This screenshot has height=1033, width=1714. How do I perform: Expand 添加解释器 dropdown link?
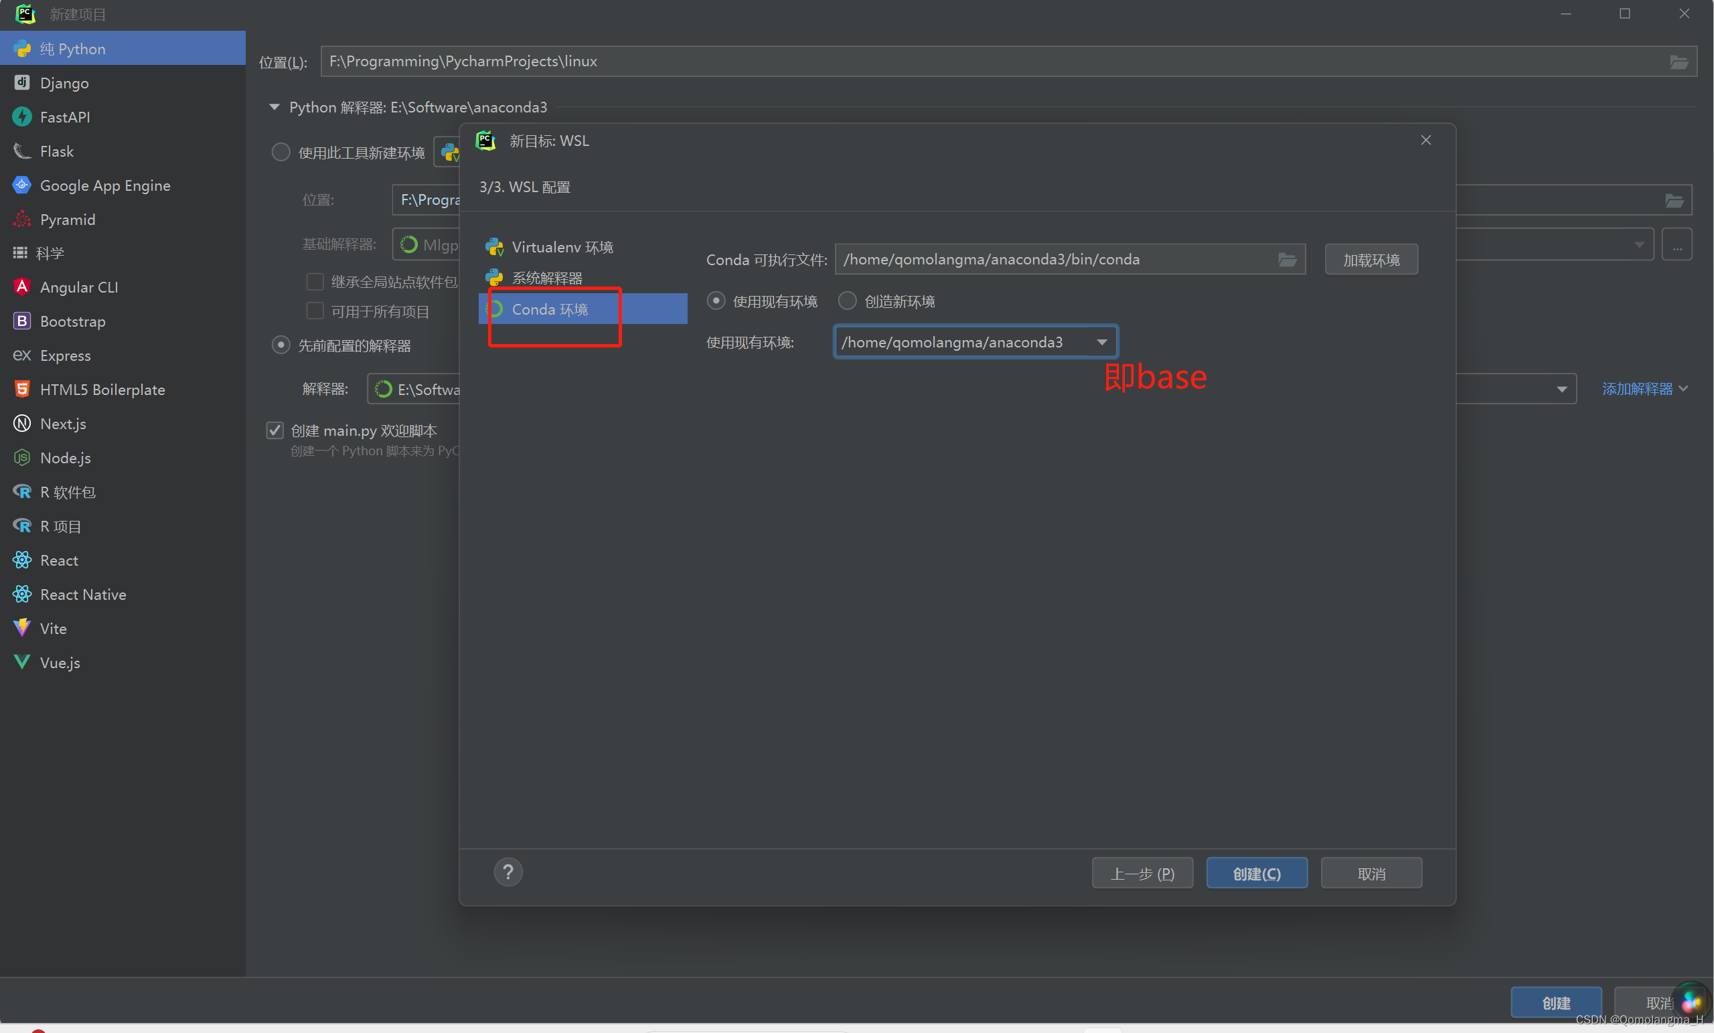click(x=1644, y=389)
